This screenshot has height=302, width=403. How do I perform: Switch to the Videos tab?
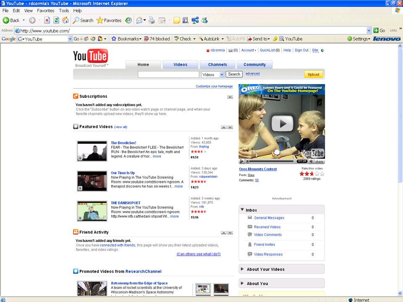[181, 65]
